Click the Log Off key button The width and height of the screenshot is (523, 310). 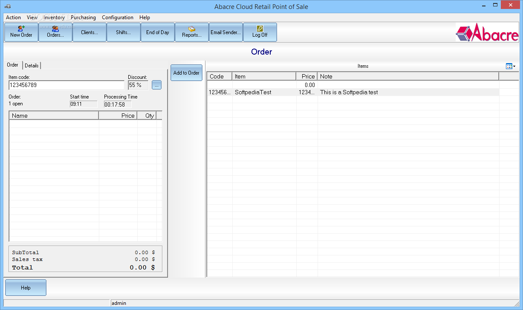(260, 32)
